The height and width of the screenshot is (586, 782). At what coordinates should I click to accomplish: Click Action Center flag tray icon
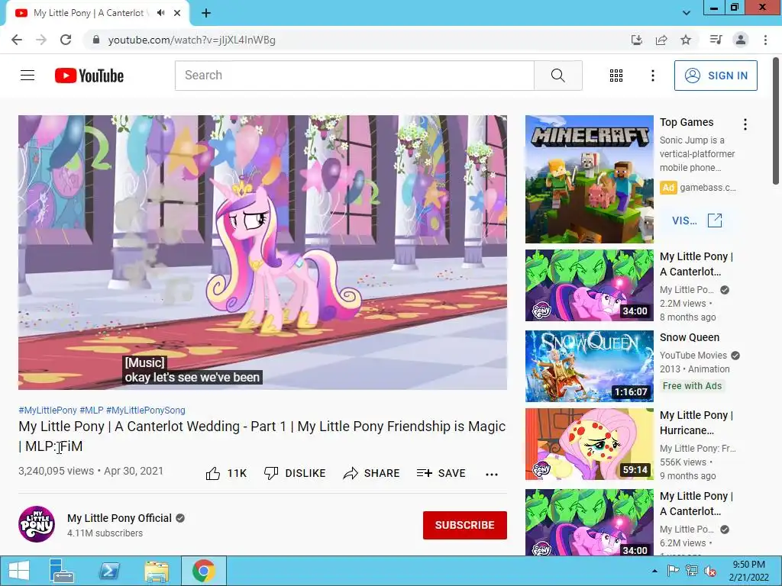(x=673, y=571)
